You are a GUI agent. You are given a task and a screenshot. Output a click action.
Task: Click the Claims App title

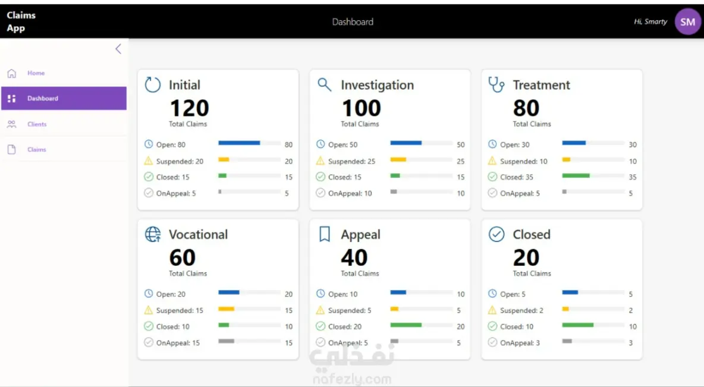click(x=21, y=21)
